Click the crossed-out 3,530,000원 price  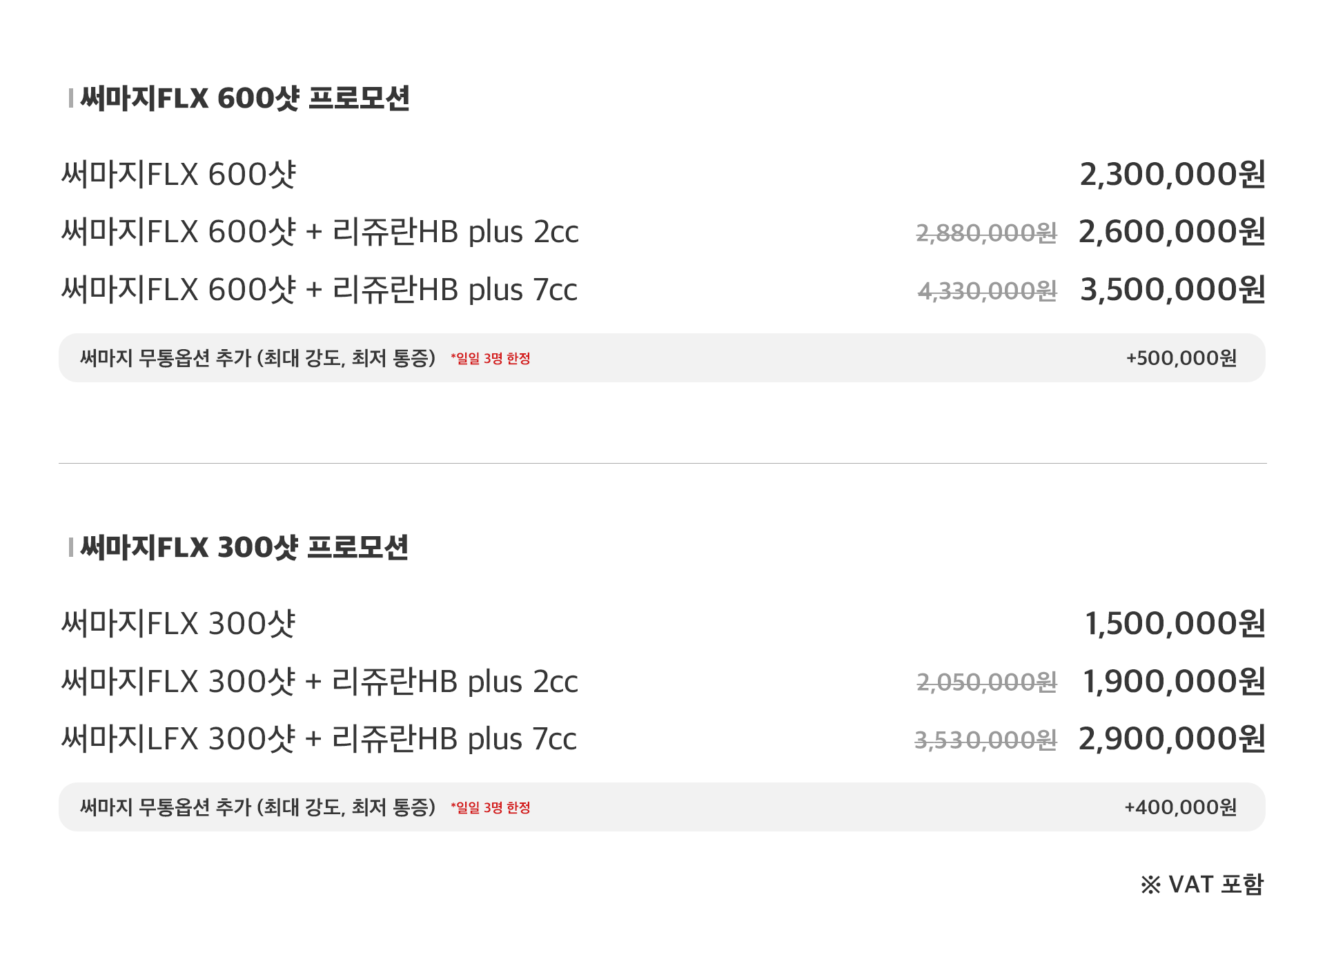(985, 740)
